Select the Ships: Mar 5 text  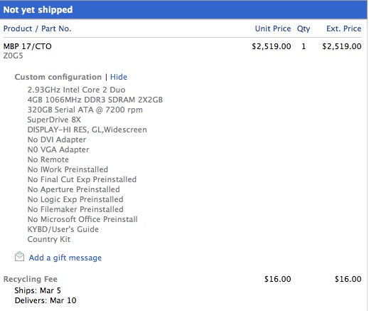(x=38, y=290)
